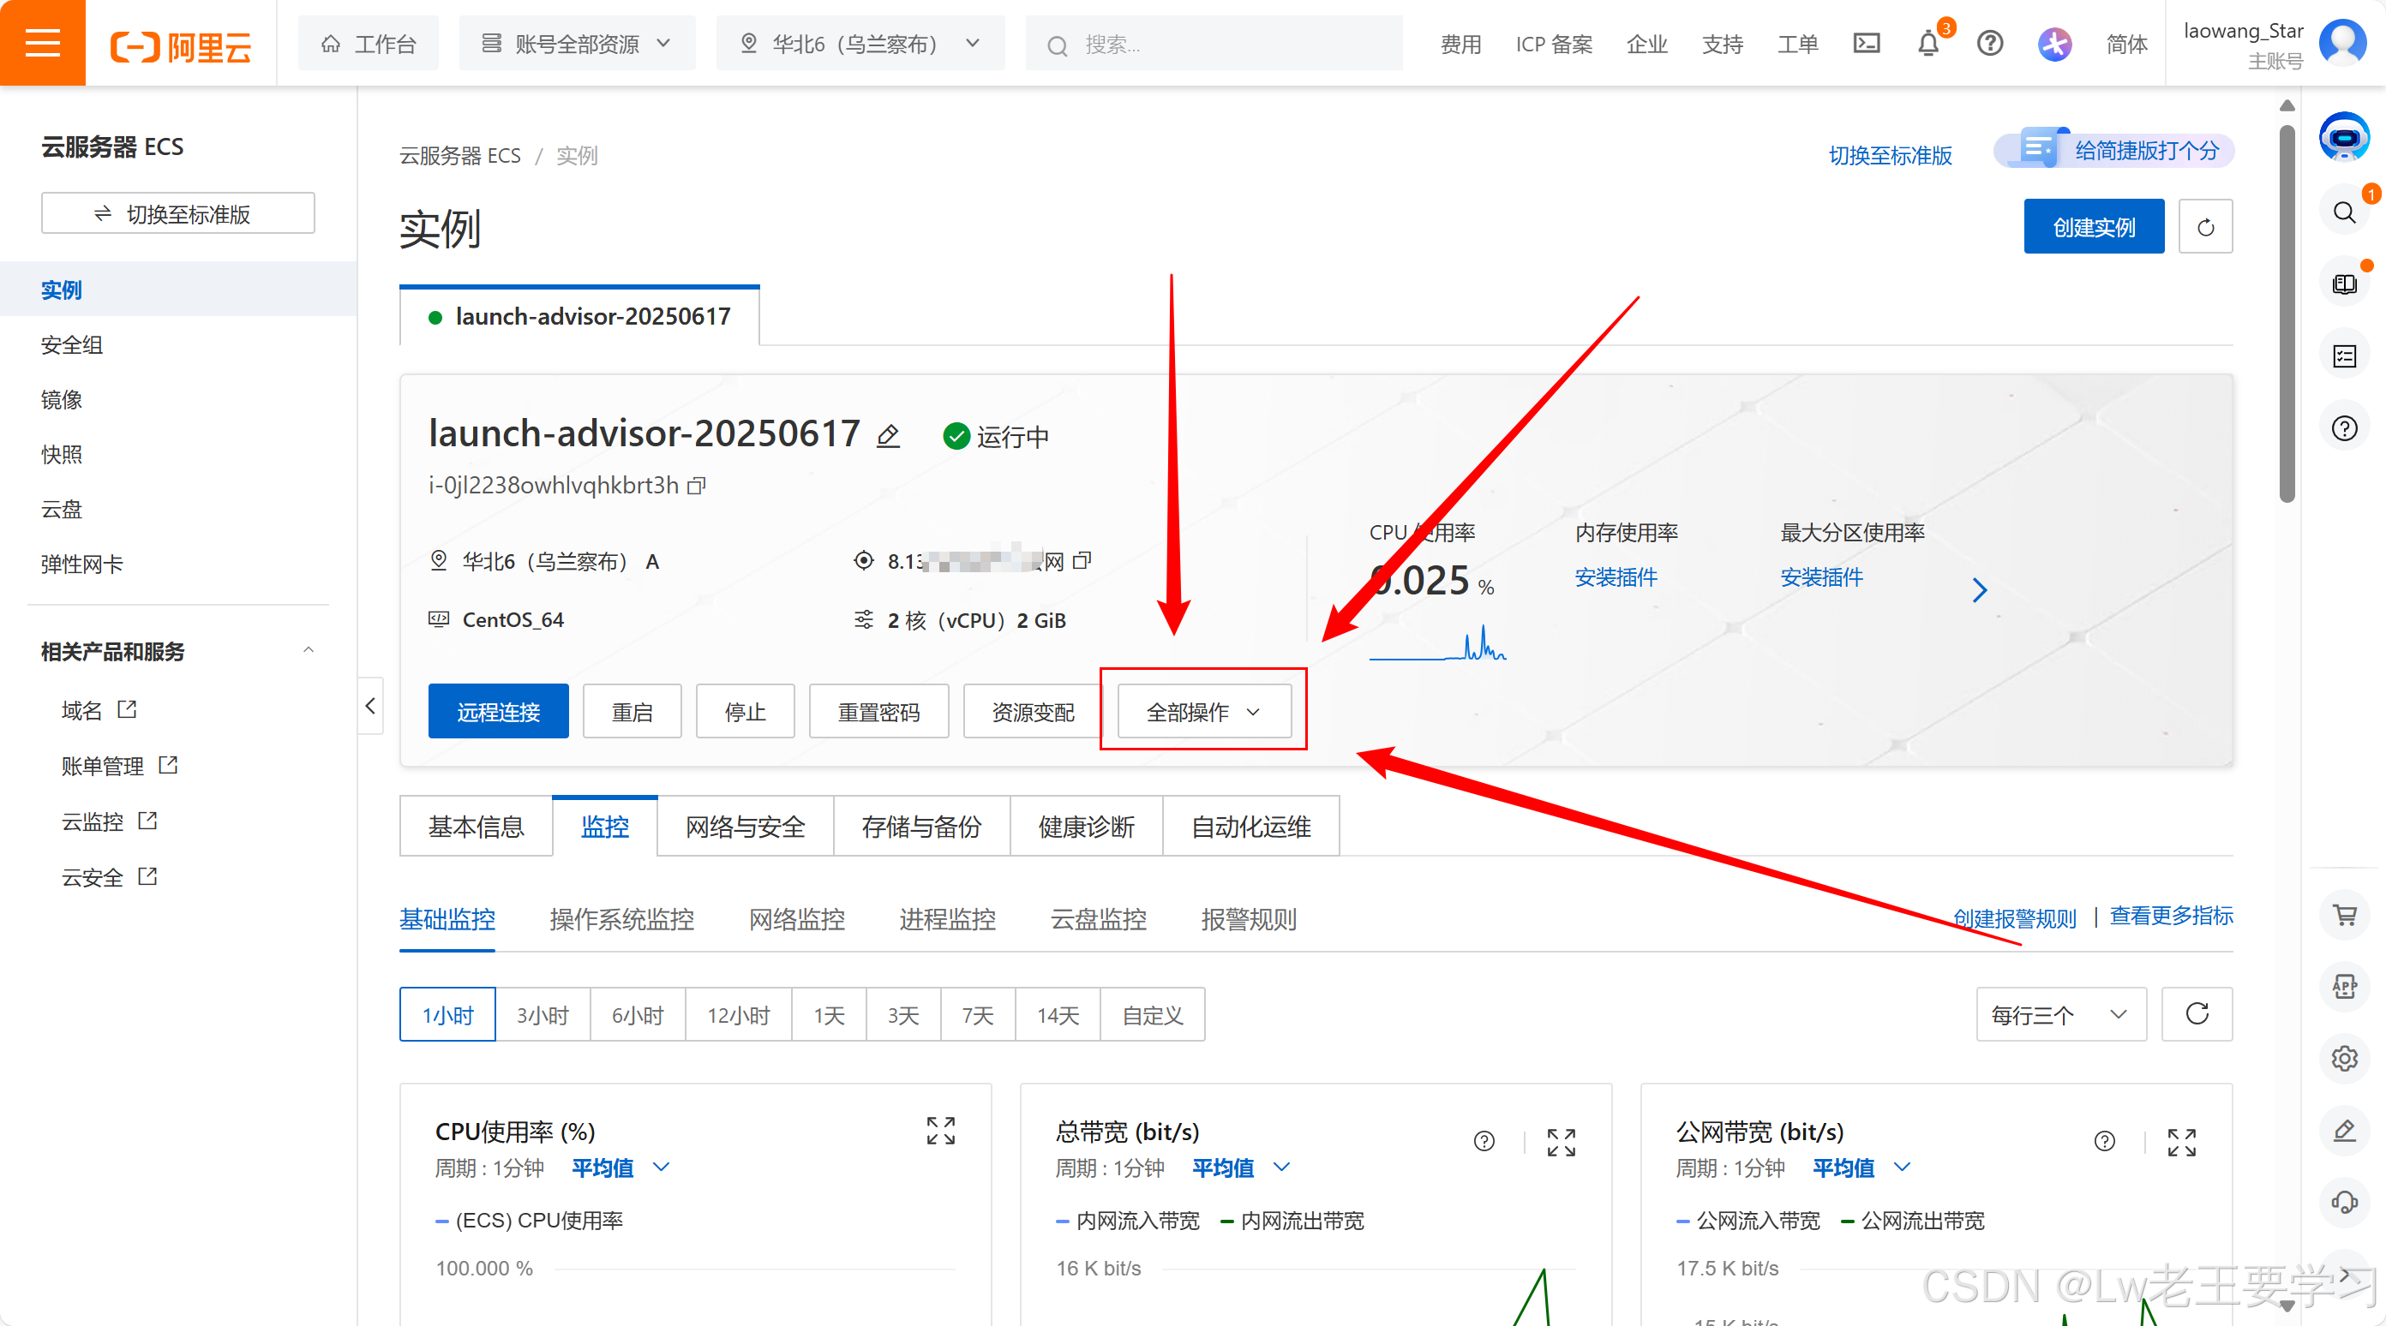Select the 1天 time range
This screenshot has height=1326, width=2386.
click(829, 1015)
